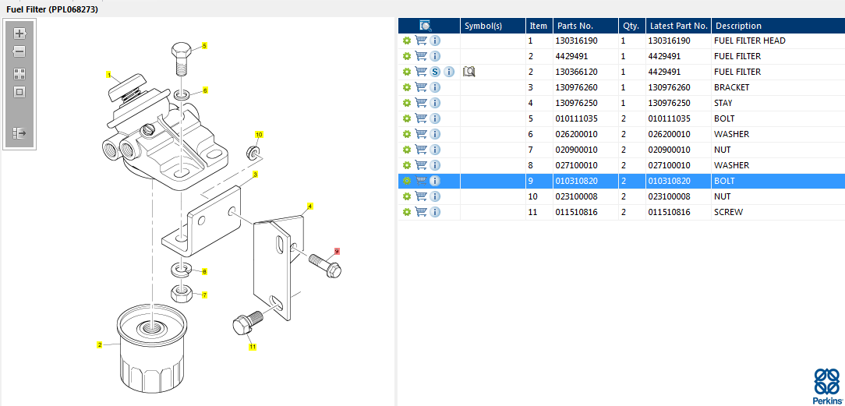Add part 4429491 FUEL FILTER to cart
The image size is (845, 406).
(421, 56)
